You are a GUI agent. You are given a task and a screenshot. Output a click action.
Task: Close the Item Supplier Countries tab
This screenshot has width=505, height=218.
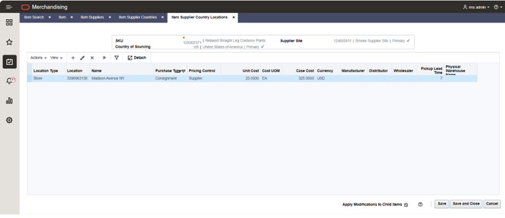point(163,18)
